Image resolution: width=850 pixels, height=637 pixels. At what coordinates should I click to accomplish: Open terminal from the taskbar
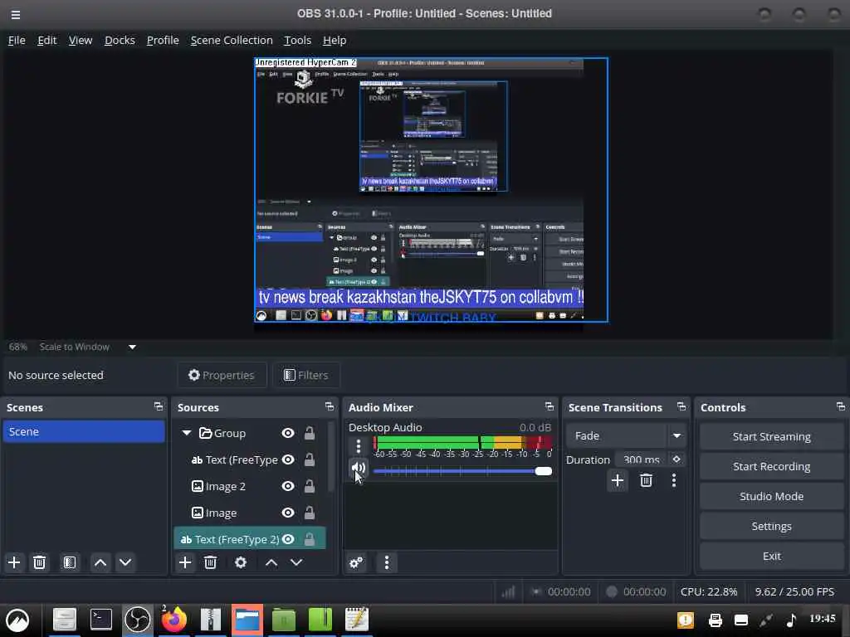[x=100, y=619]
